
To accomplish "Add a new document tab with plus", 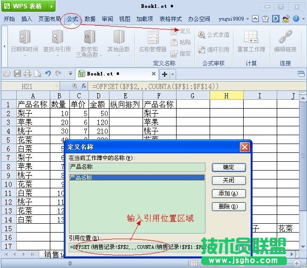I will point(164,74).
